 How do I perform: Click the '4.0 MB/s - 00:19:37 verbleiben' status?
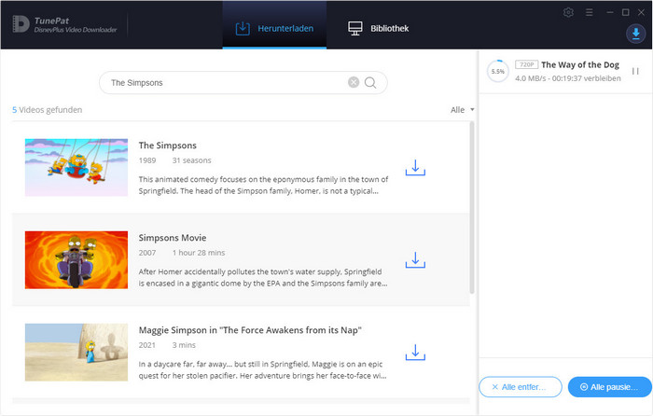click(x=567, y=78)
